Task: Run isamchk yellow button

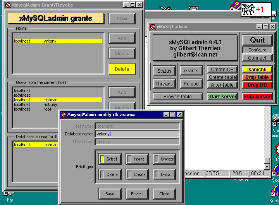Action: (257, 69)
